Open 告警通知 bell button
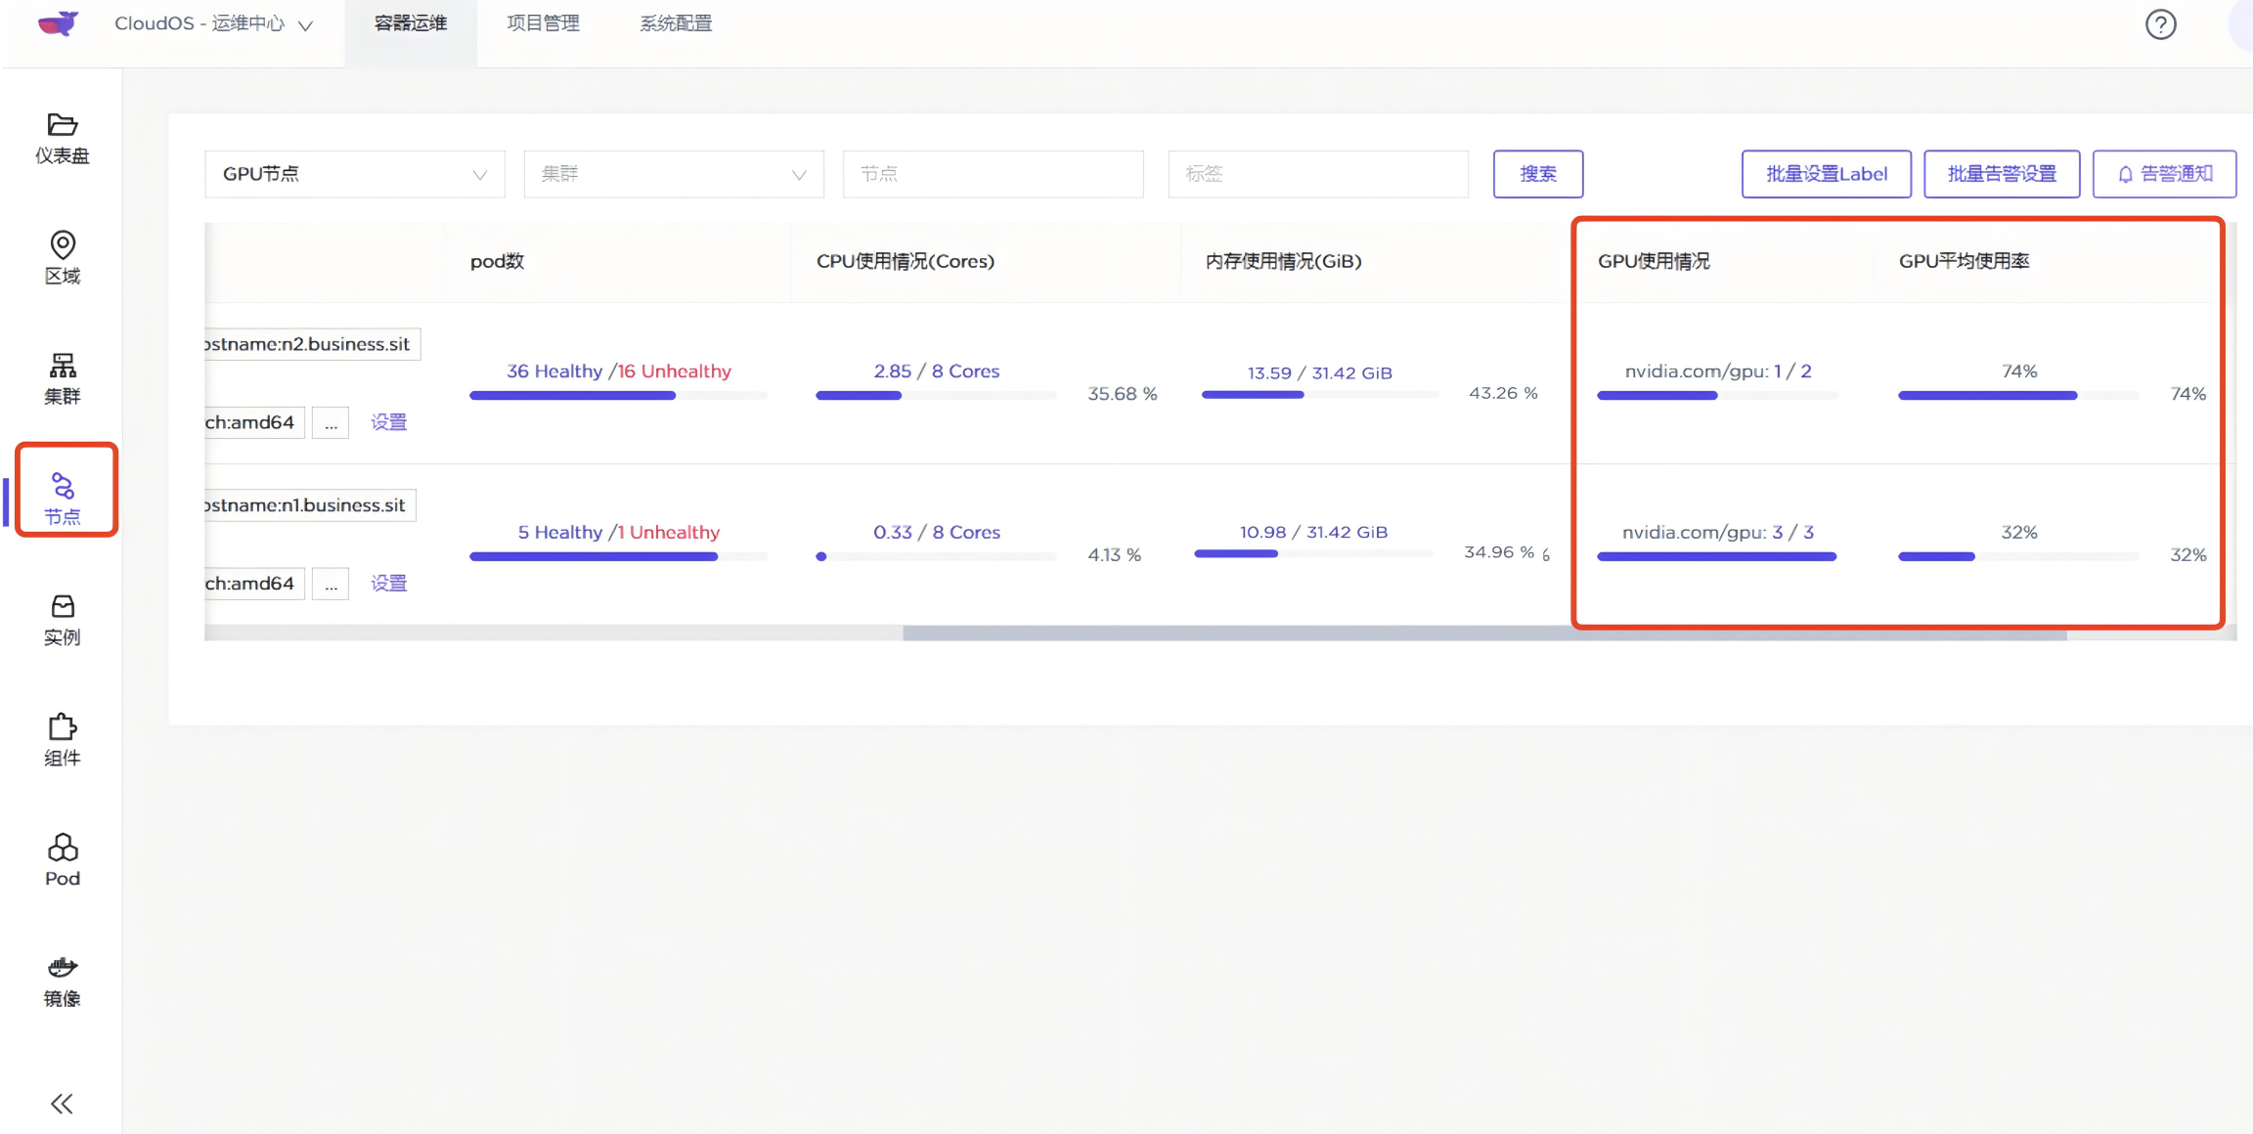The height and width of the screenshot is (1134, 2253). point(2164,174)
